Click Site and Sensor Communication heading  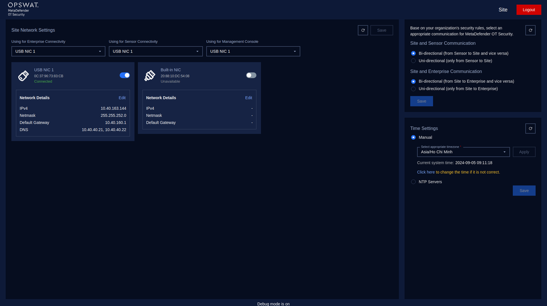tap(443, 43)
